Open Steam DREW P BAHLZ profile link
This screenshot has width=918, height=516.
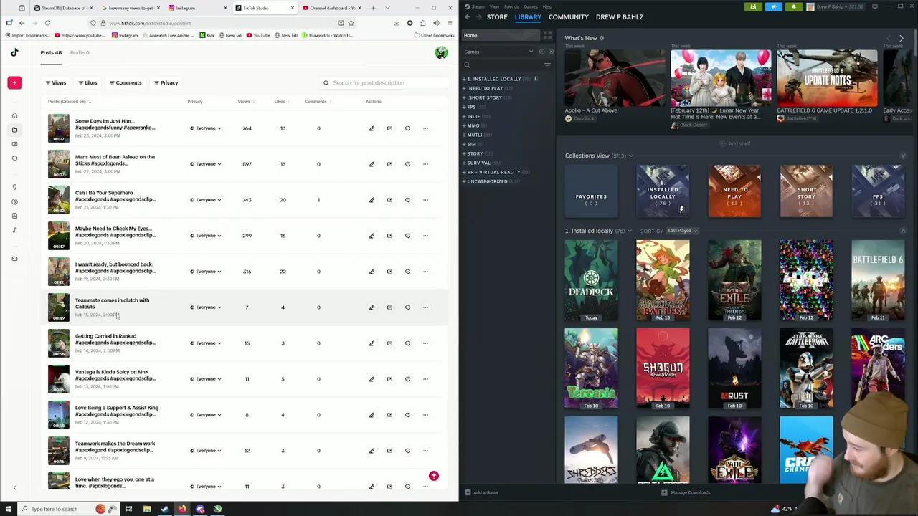(620, 17)
